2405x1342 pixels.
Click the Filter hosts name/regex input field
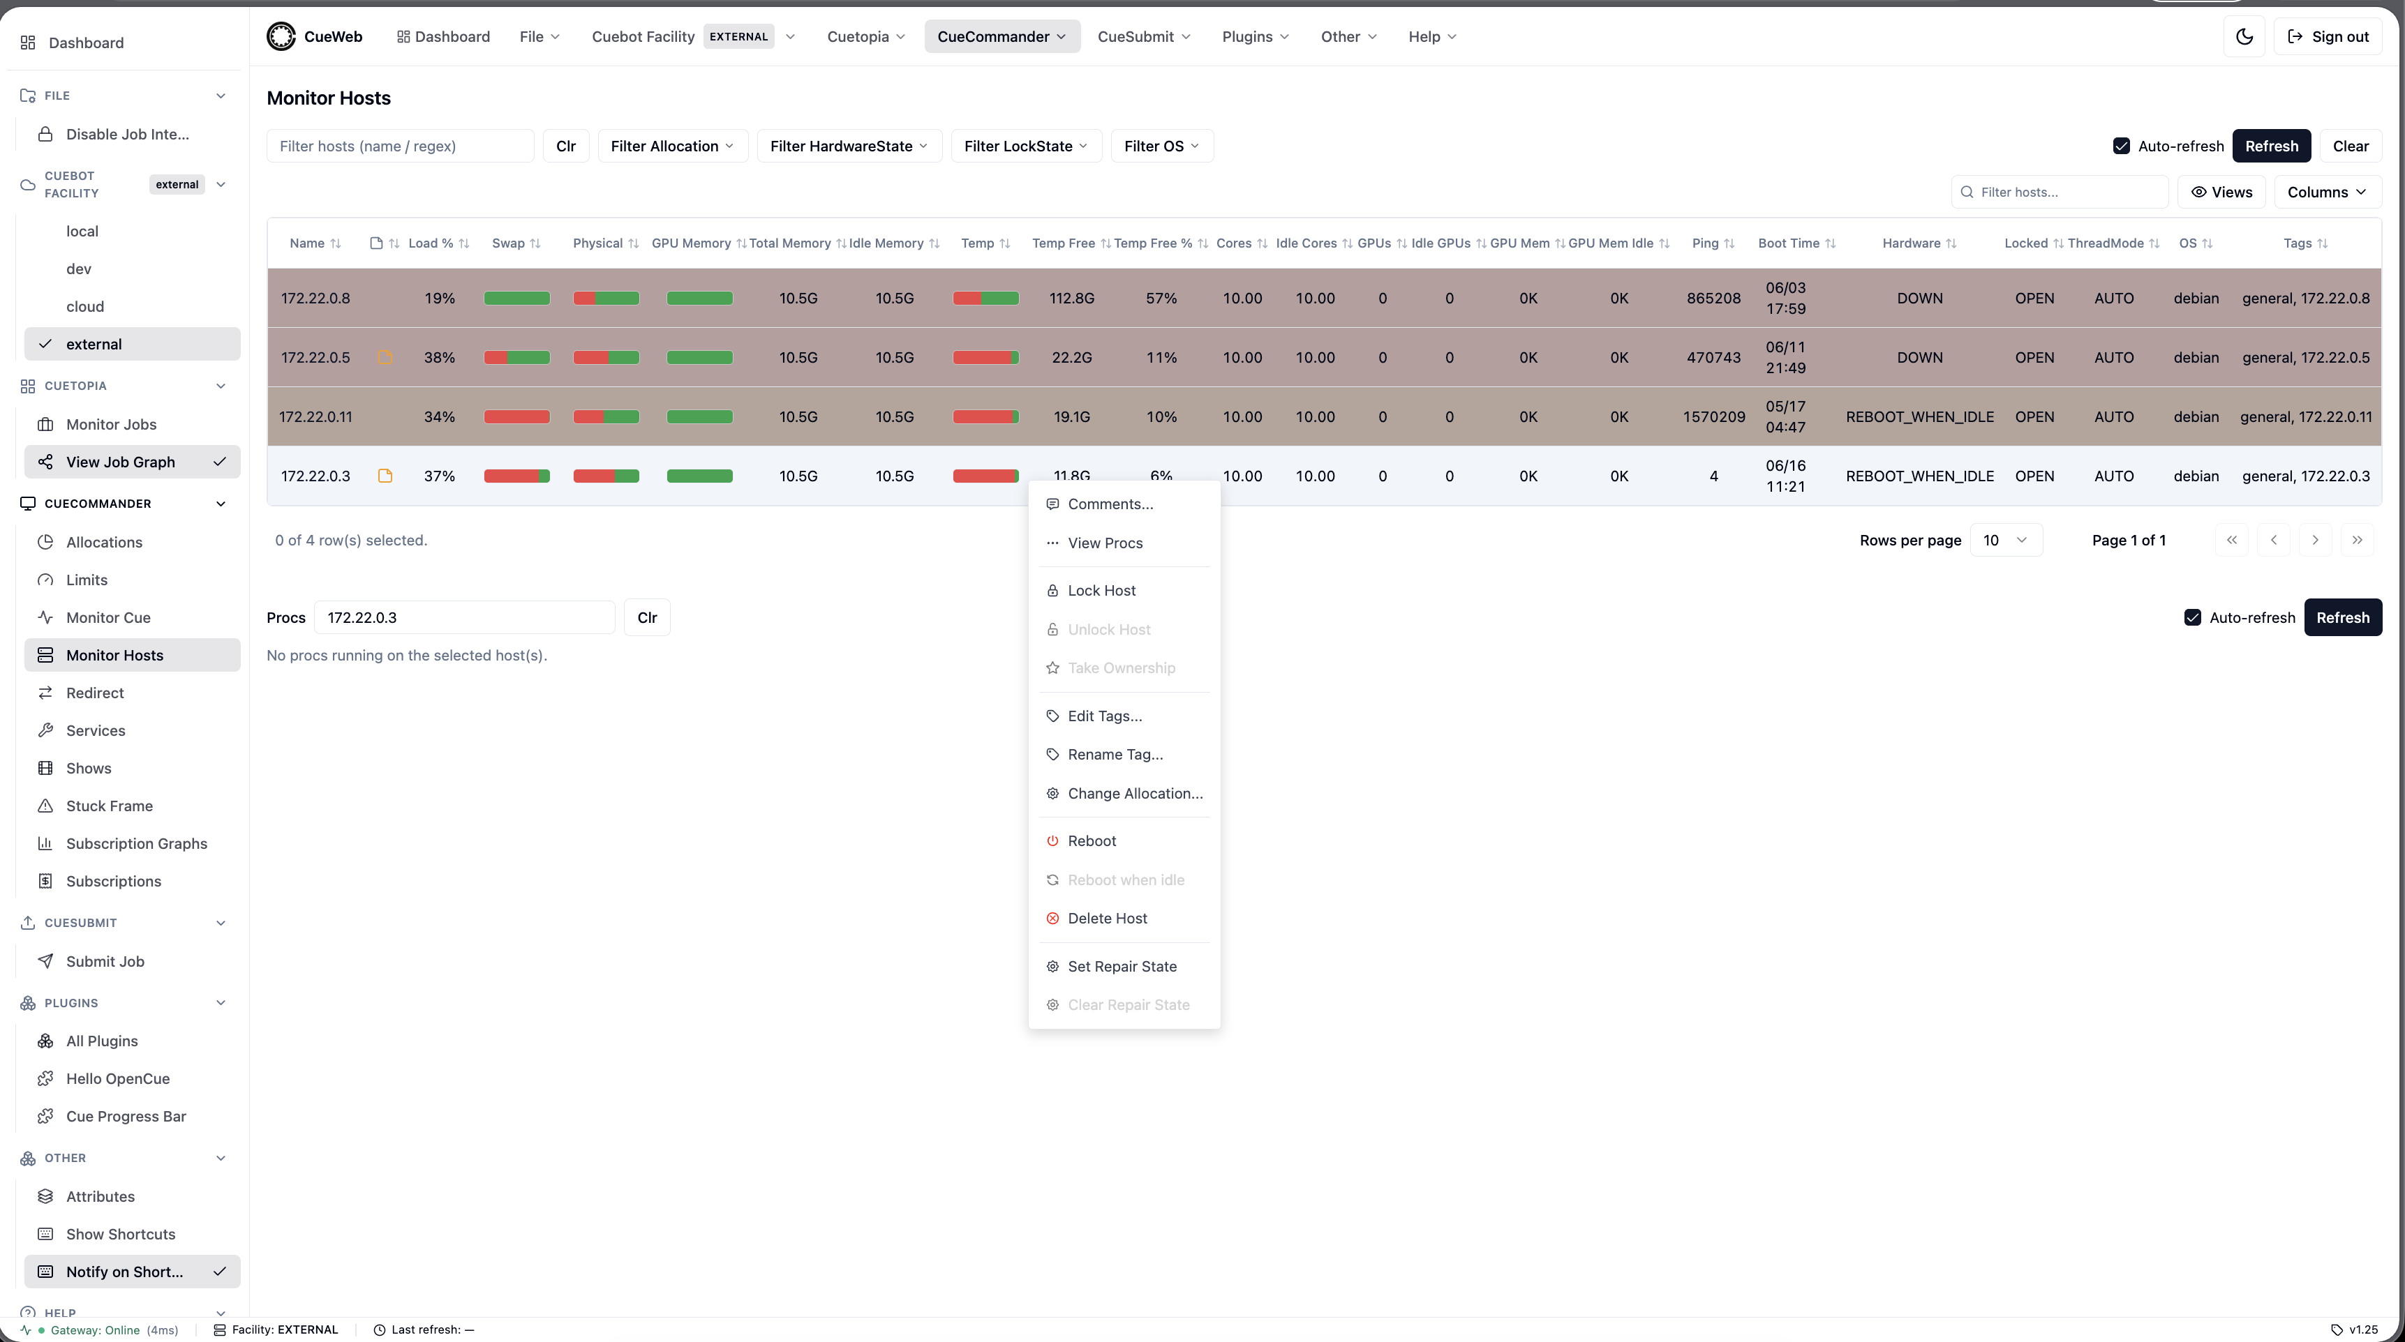point(401,146)
